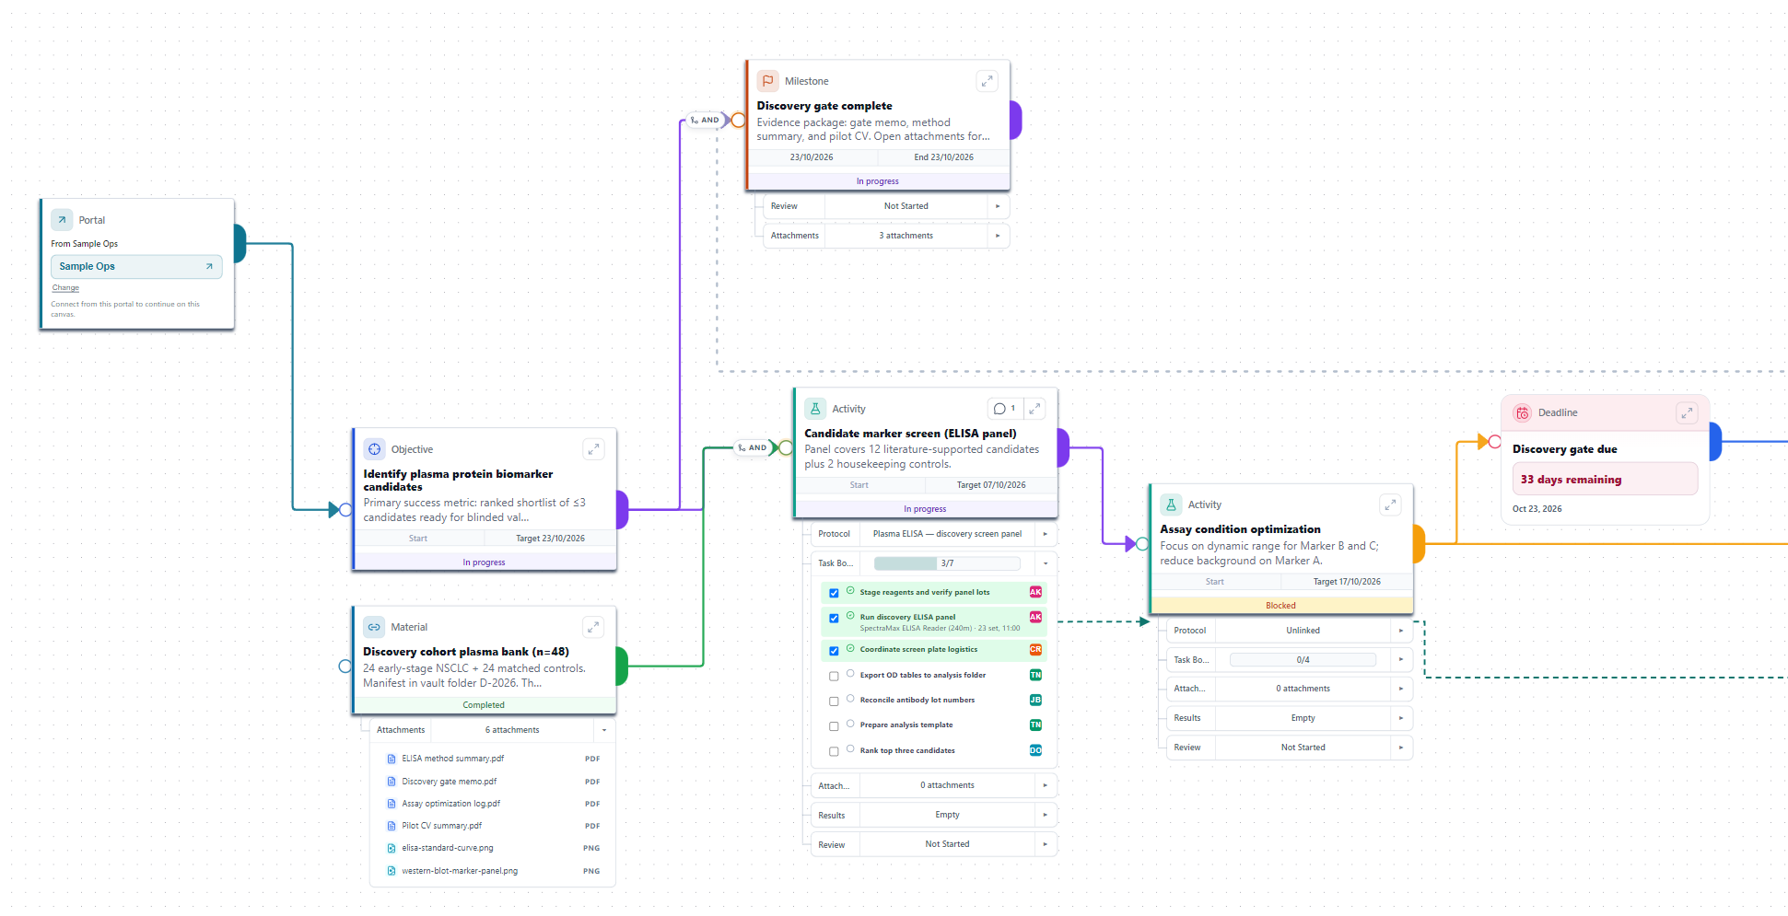This screenshot has height=916, width=1788.
Task: Expand Assay condition optimization card
Action: click(x=1390, y=504)
